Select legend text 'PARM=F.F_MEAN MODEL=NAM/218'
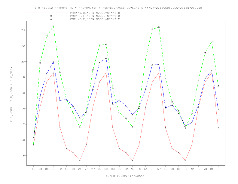238x184 pixels. click(x=95, y=16)
